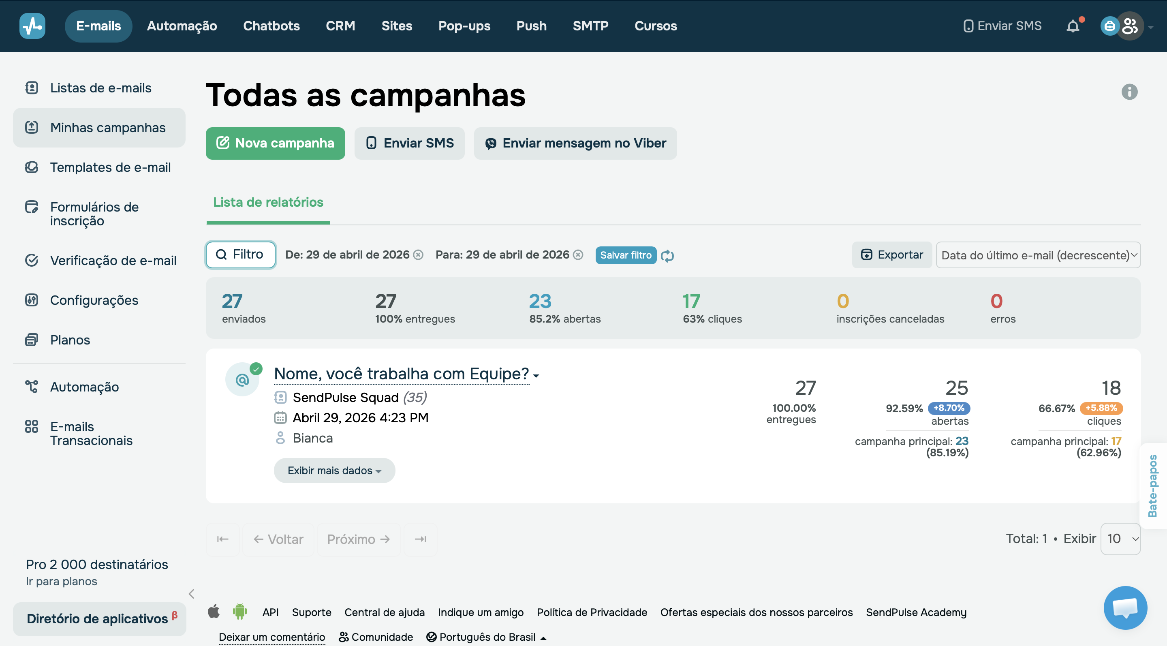Open Configurações in sidebar
Image resolution: width=1167 pixels, height=646 pixels.
[99, 300]
